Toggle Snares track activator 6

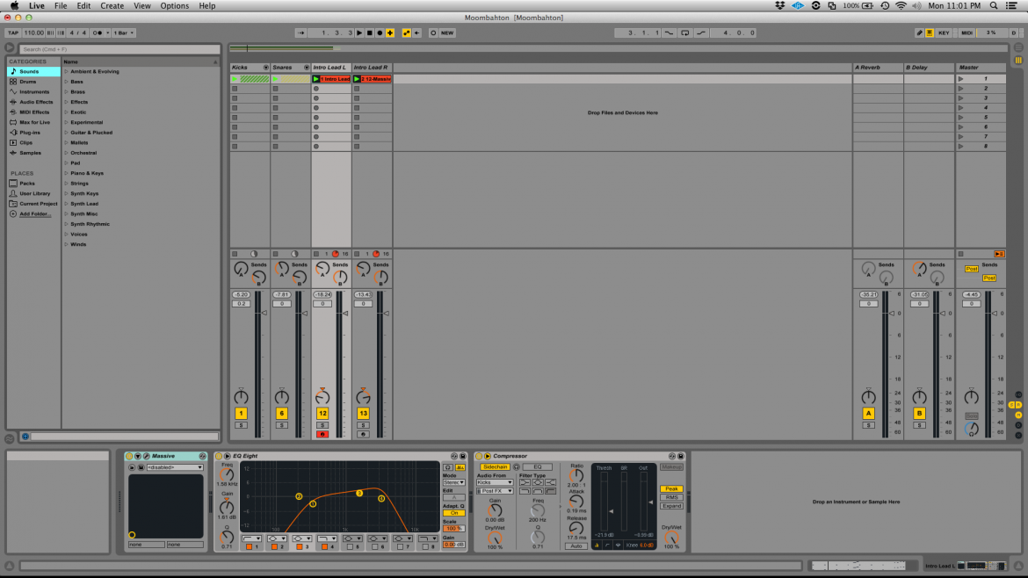(282, 414)
